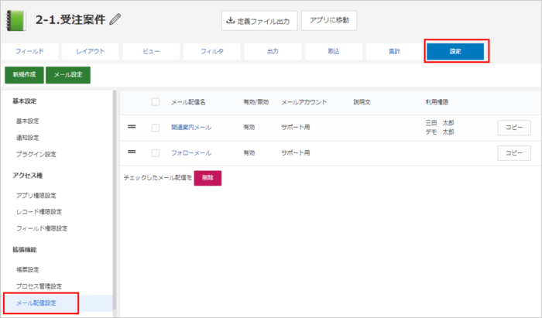This screenshot has height=318, width=542.
Task: Open 基本設定 item in sidebar
Action: 28,121
